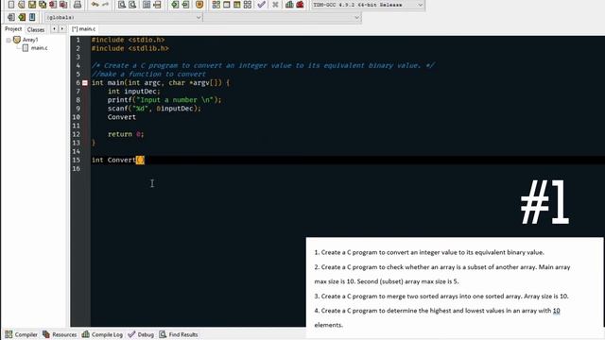Viewport: 605px width, 340px height.
Task: Open the Resources bottom tab
Action: pyautogui.click(x=60, y=334)
